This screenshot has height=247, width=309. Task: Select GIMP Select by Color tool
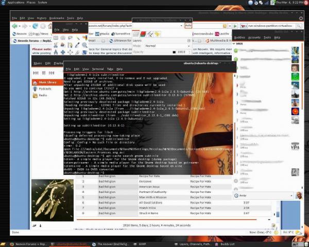[x=85, y=38]
